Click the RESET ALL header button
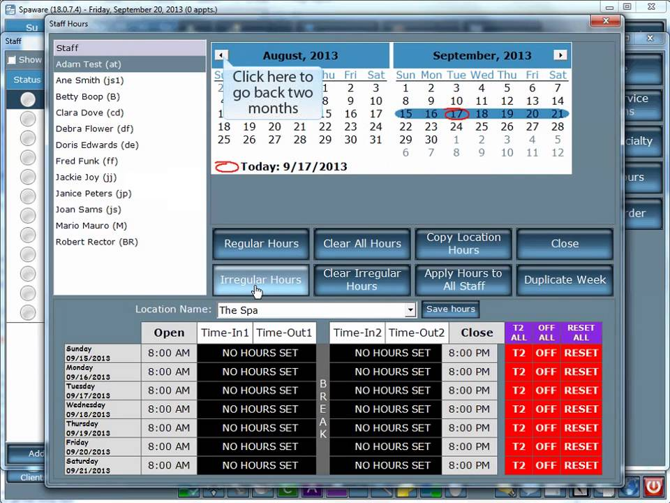 581,333
